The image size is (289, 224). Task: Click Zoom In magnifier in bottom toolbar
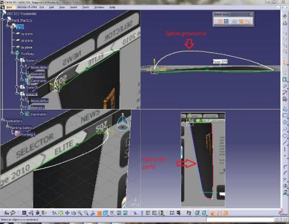80,213
